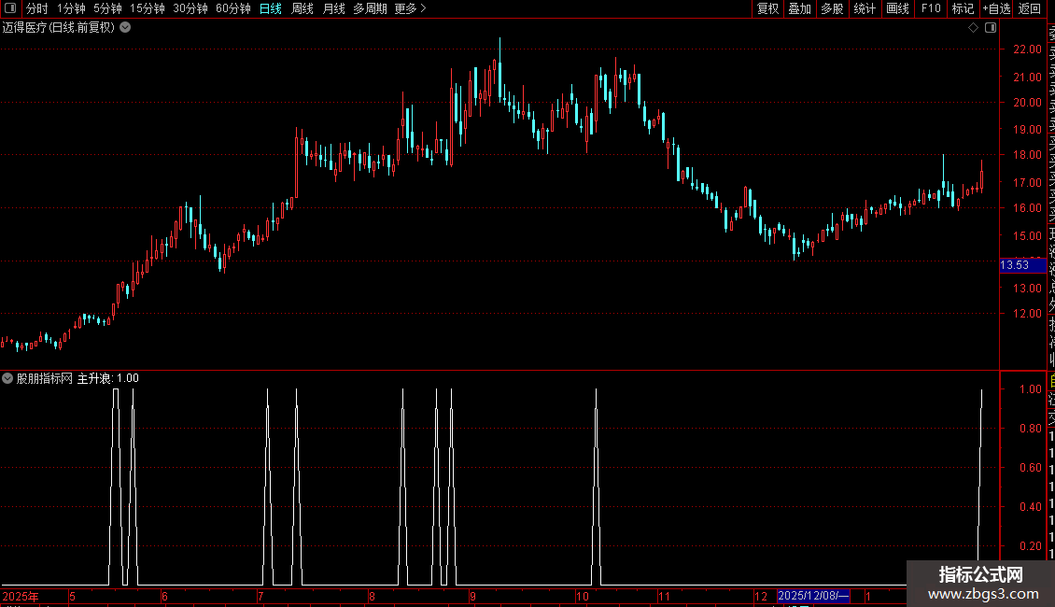Open 多周期 multi-period view
The image size is (1055, 607).
point(370,8)
